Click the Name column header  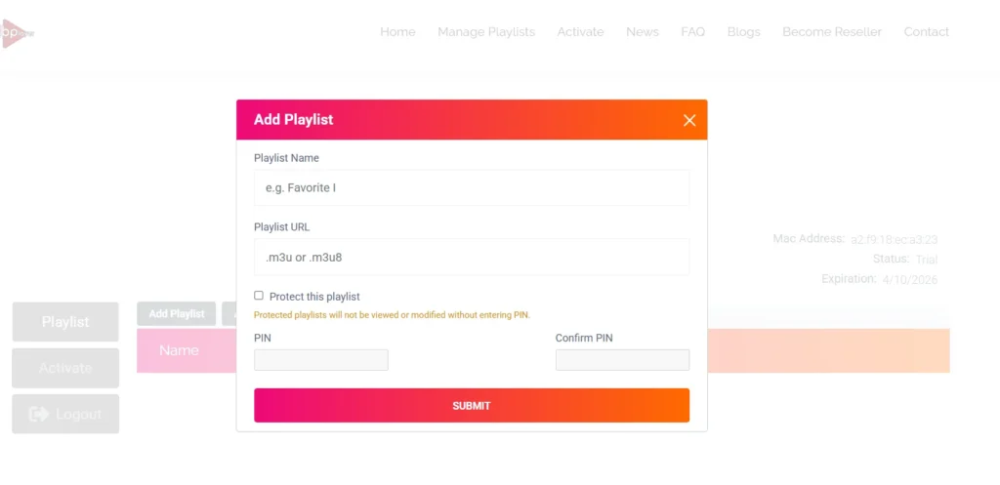(x=179, y=350)
